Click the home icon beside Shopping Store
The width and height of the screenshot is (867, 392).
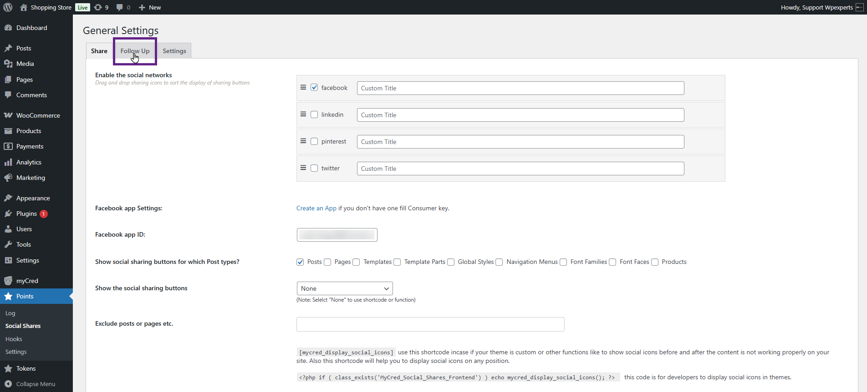pyautogui.click(x=24, y=7)
